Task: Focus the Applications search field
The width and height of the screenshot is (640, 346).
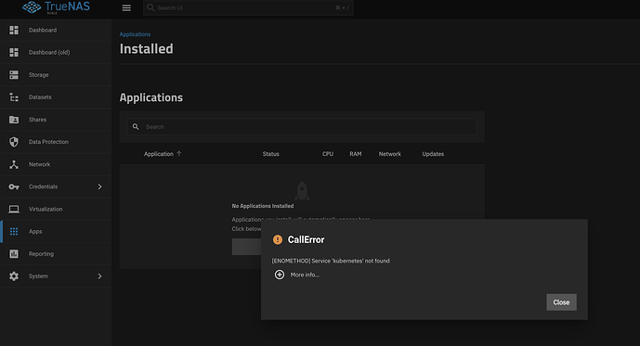Action: pos(302,127)
